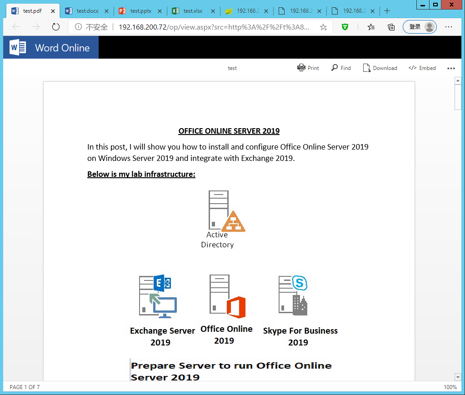
Task: Open the browser Collections icon
Action: (391, 27)
